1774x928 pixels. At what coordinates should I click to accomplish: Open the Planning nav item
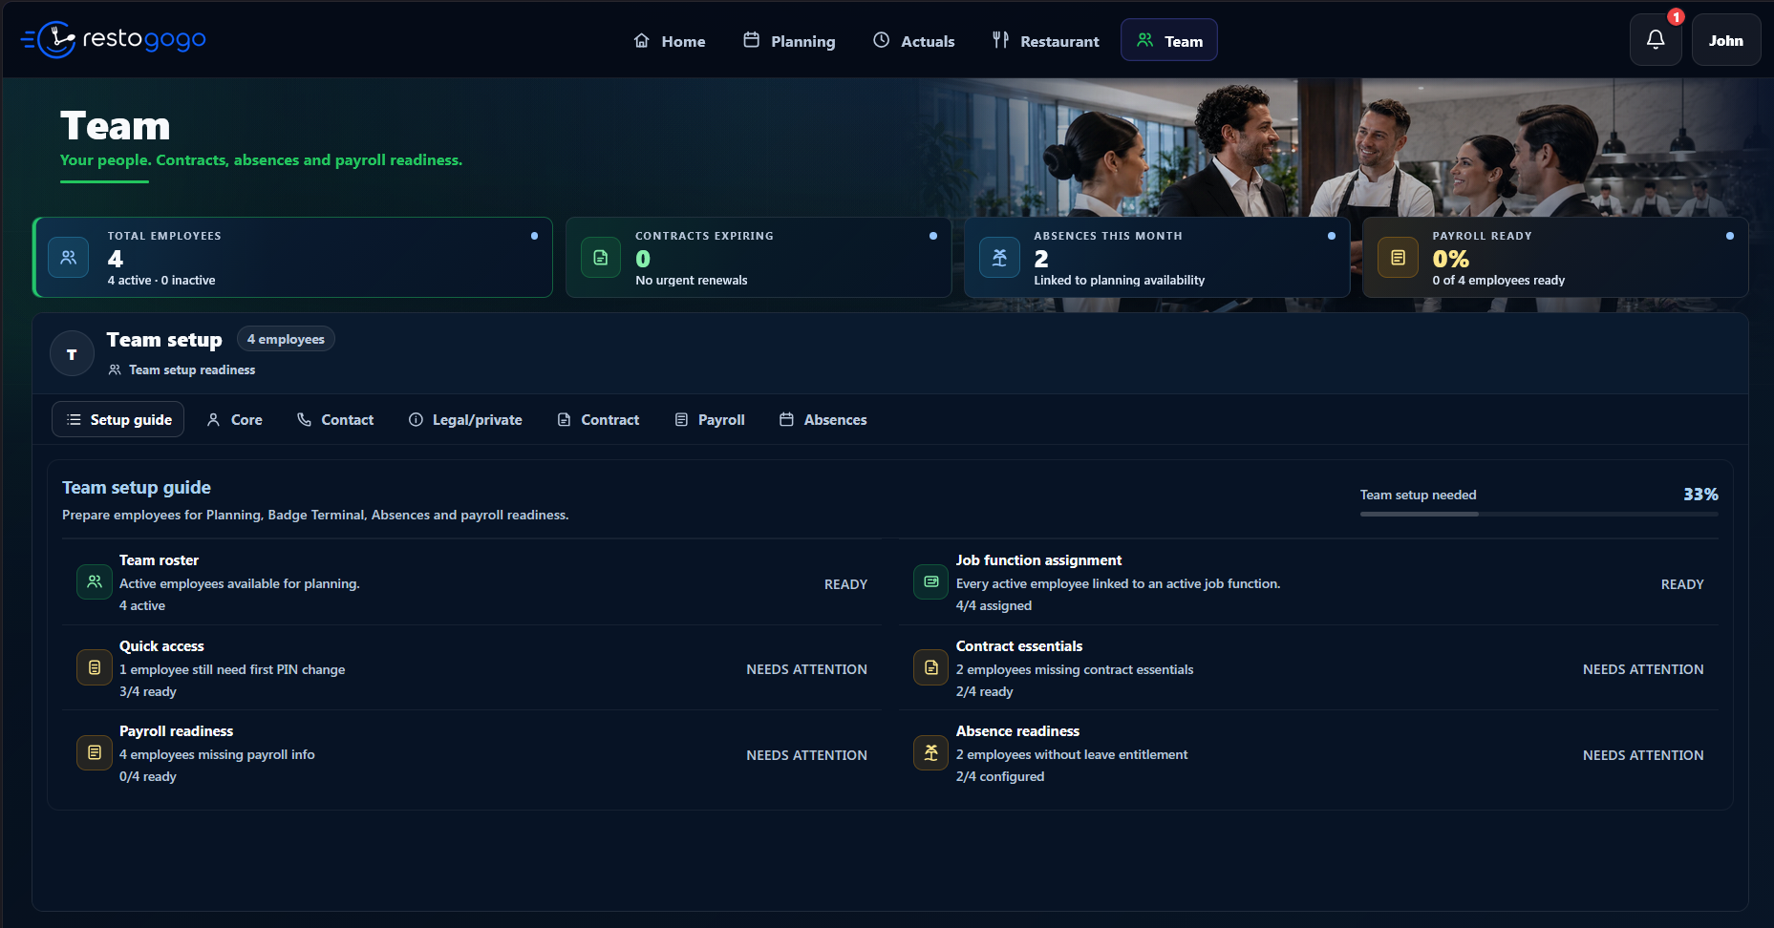(790, 41)
